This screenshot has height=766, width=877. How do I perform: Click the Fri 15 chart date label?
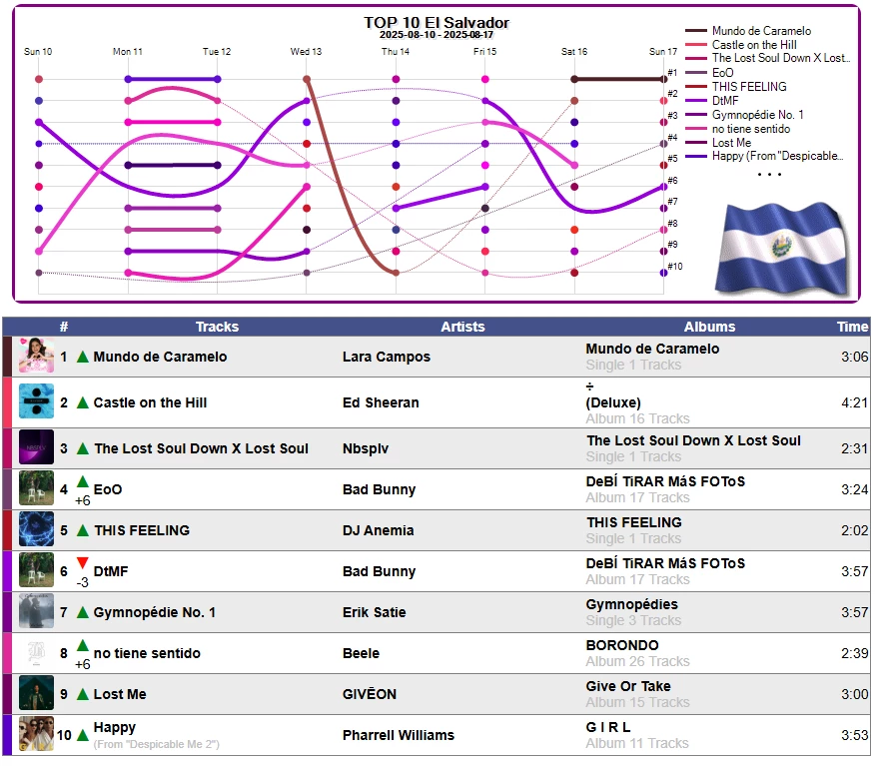coord(484,52)
